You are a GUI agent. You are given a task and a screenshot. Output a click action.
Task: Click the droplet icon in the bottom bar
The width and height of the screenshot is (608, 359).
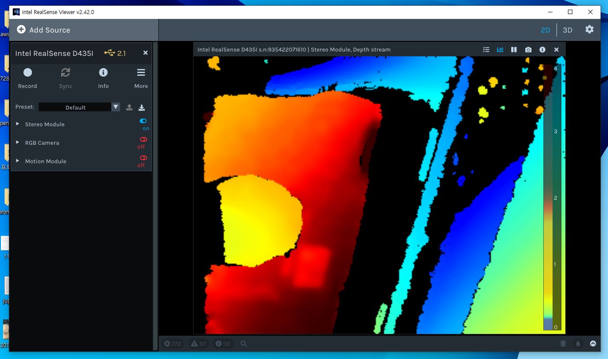point(578,344)
